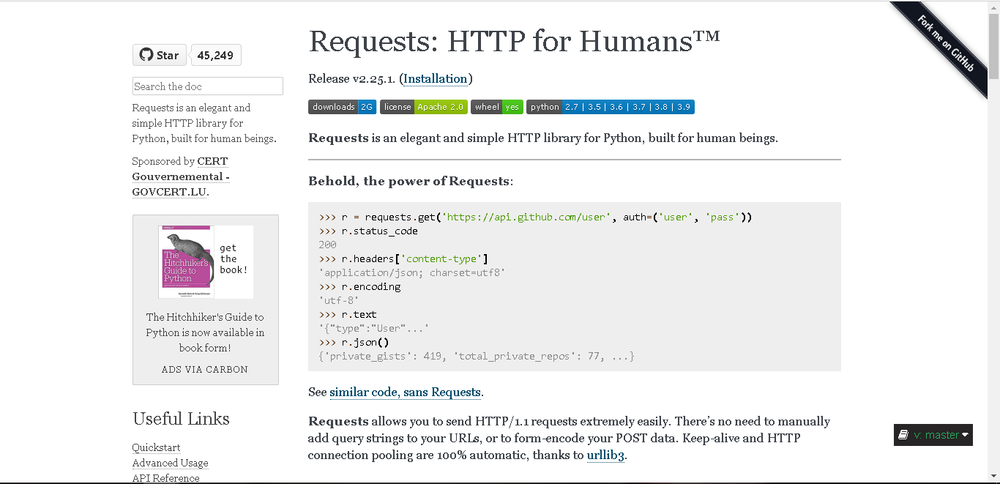The image size is (1000, 484).
Task: Open the 45,249 stargazers count
Action: 215,55
